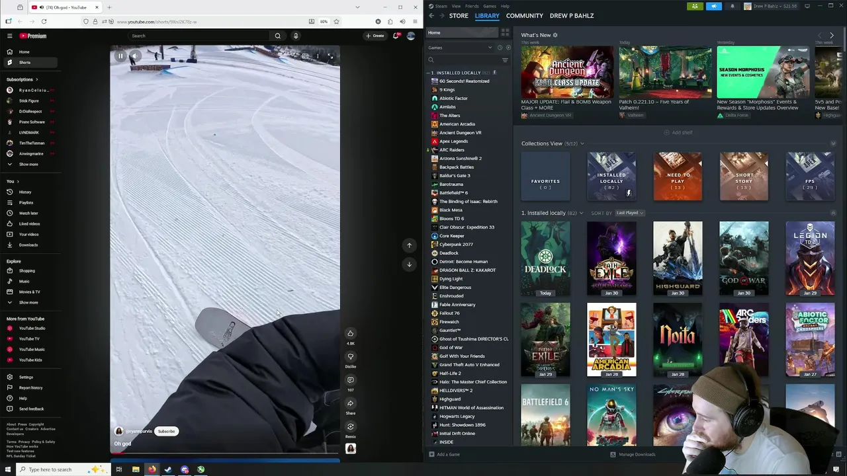Open History in the YouTube sidebar

(29, 192)
